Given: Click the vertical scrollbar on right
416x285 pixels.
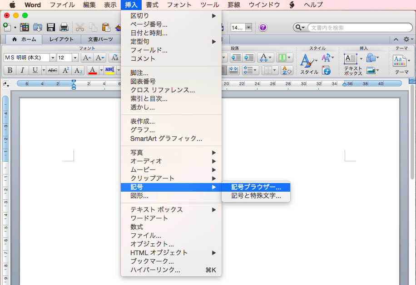Looking at the screenshot, I should click(412, 132).
